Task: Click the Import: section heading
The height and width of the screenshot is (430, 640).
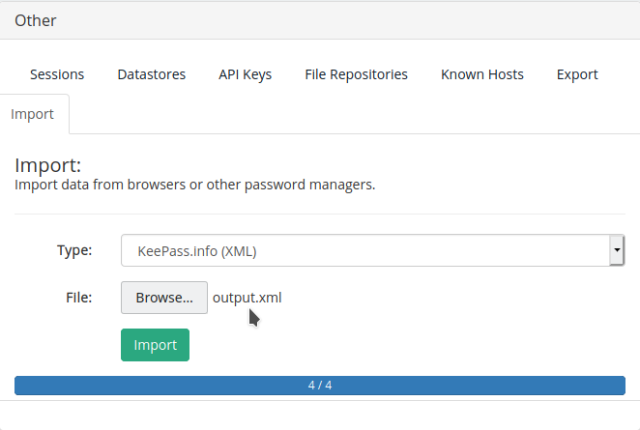Action: tap(48, 165)
